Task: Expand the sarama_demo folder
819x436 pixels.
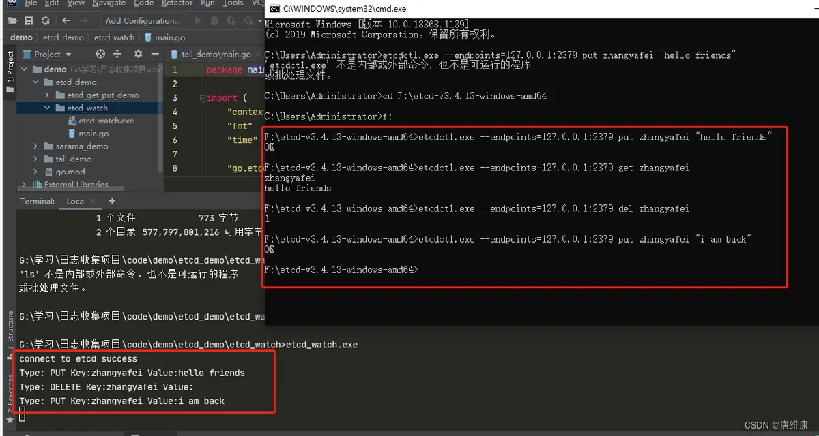Action: 35,146
